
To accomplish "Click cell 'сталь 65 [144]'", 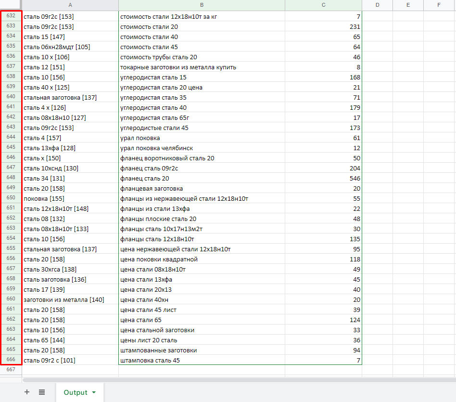I will (x=70, y=340).
